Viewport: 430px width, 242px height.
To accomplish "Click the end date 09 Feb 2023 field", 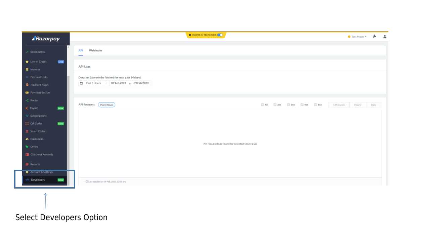I will click(141, 83).
